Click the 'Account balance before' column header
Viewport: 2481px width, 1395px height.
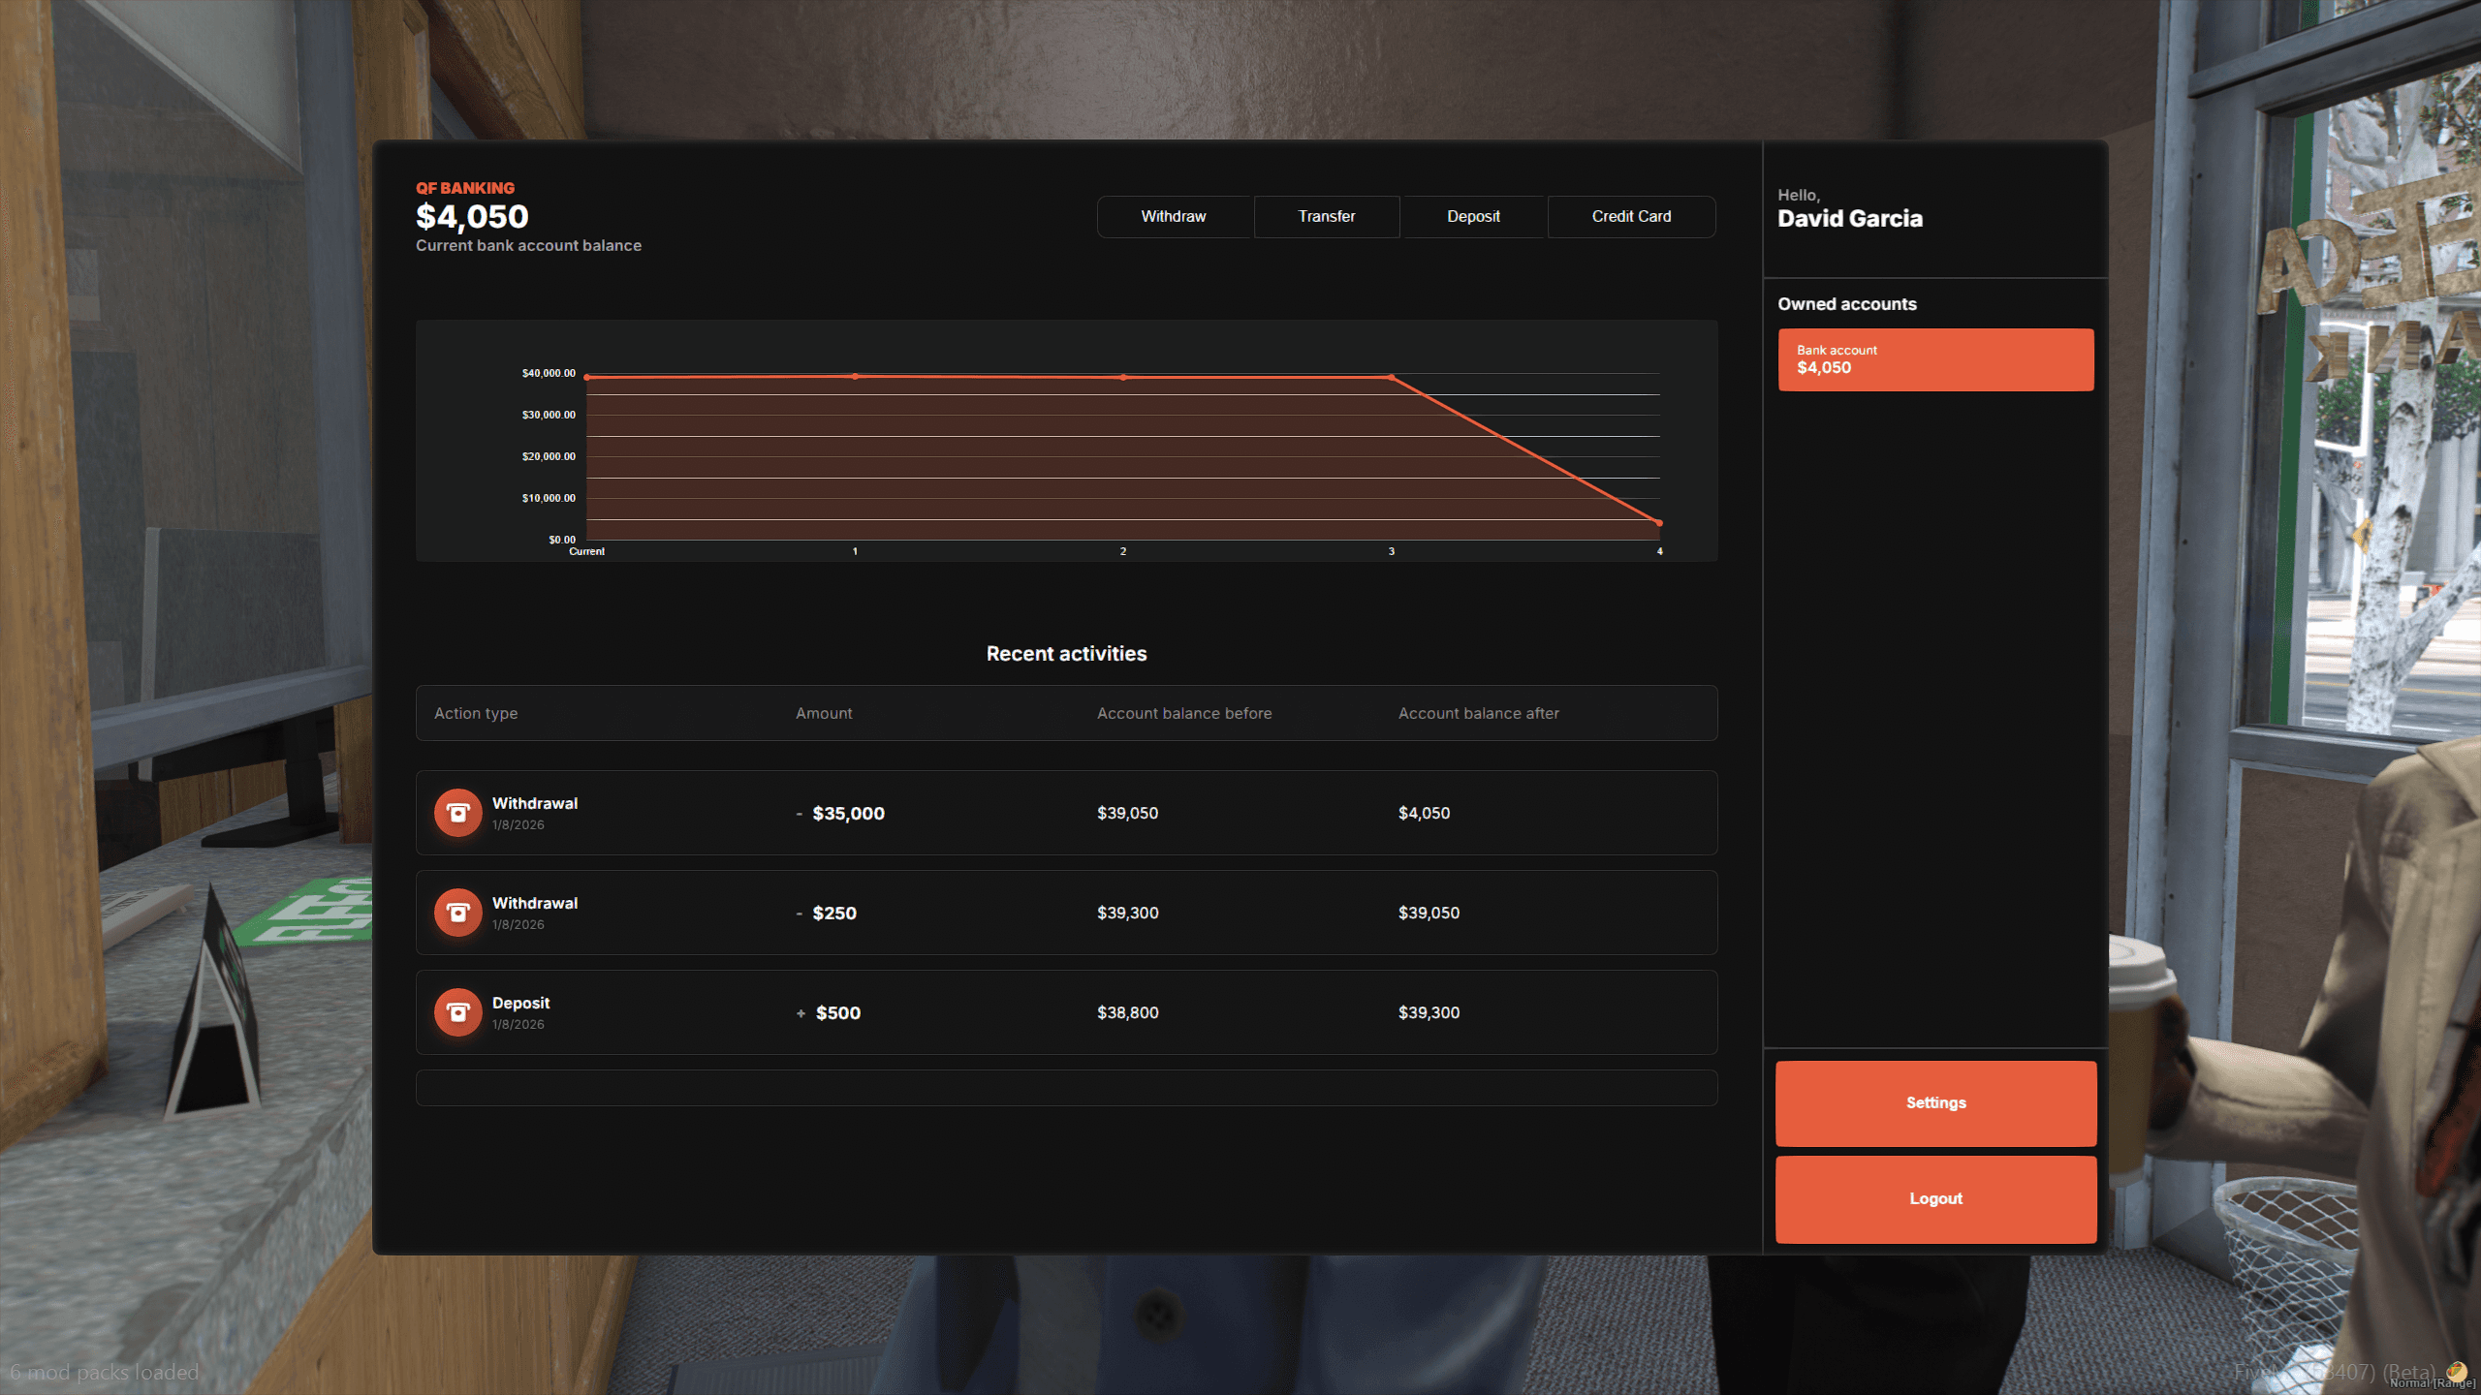coord(1184,713)
